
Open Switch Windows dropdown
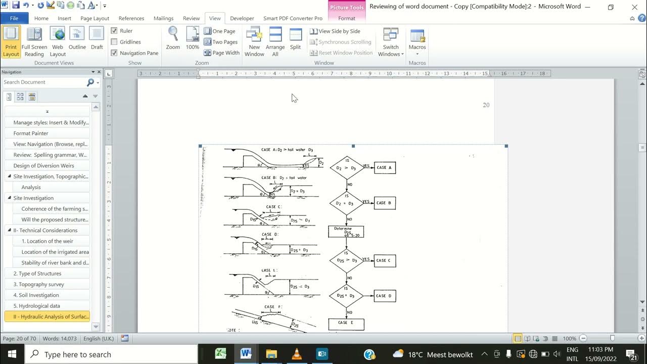[x=391, y=41]
